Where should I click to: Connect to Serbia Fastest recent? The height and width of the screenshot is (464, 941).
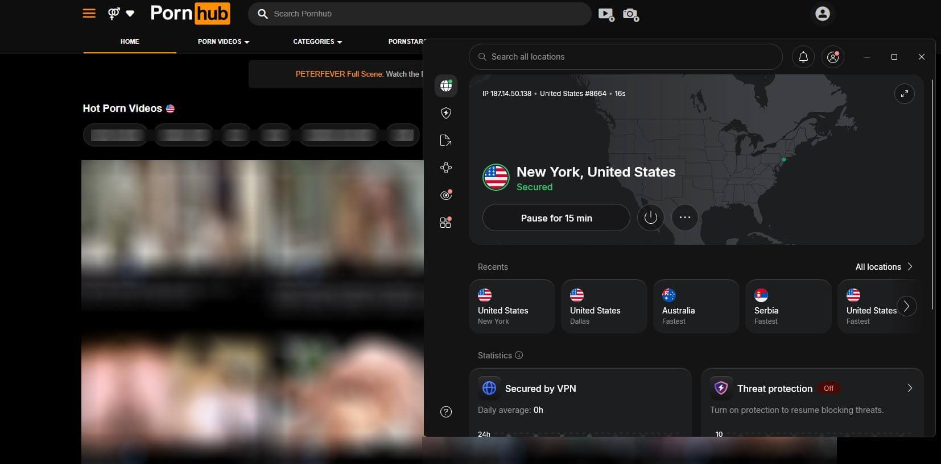[789, 306]
